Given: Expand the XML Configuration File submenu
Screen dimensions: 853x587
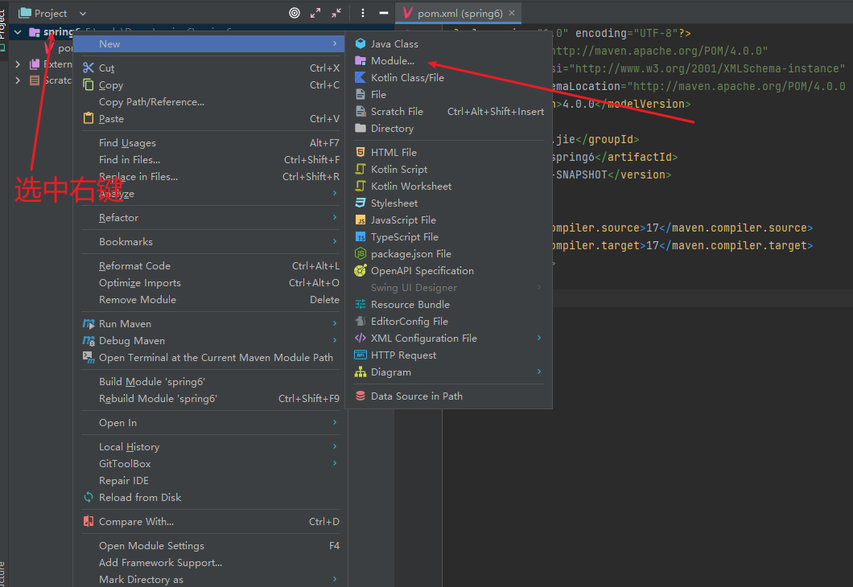Looking at the screenshot, I should 449,338.
